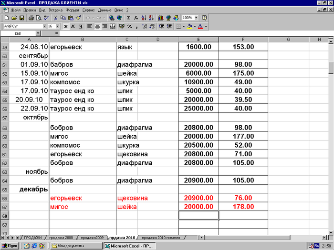Click the Пуск start button

[10, 246]
